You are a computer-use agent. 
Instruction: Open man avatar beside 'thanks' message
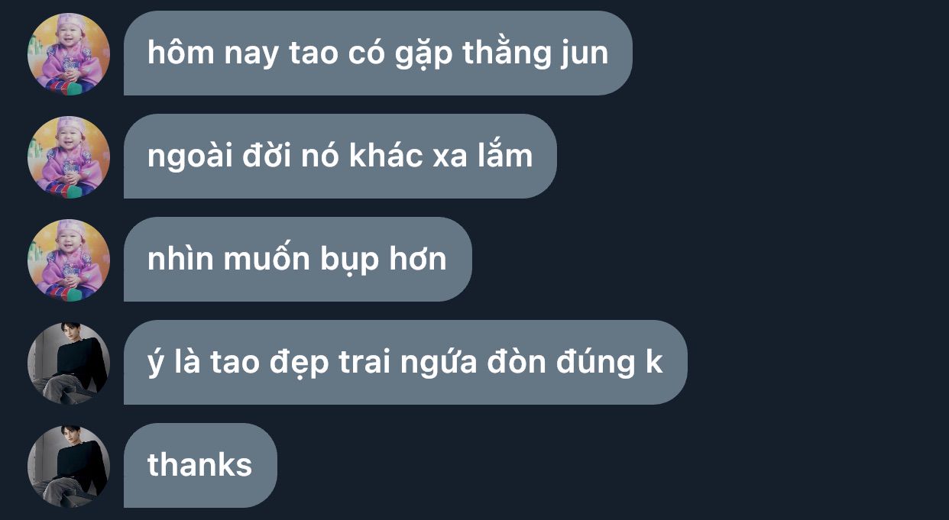[69, 466]
